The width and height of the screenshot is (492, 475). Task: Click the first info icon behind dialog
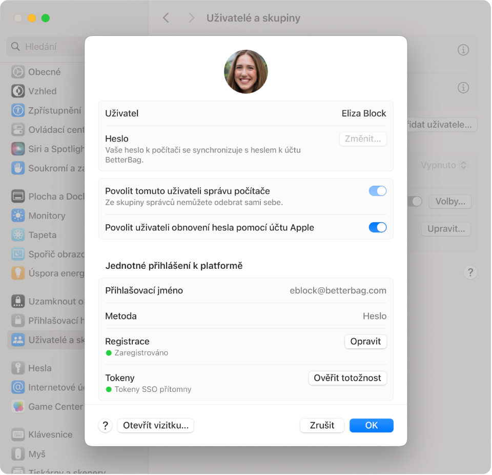point(463,50)
